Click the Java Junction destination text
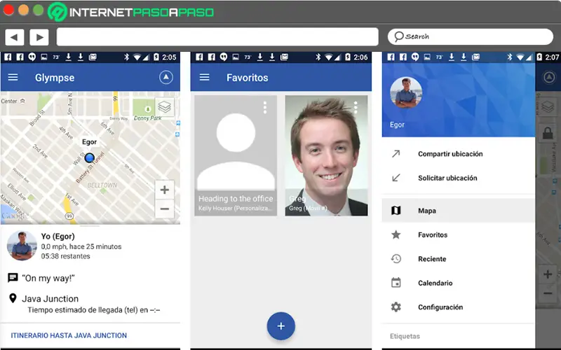Image resolution: width=561 pixels, height=350 pixels. tap(50, 299)
